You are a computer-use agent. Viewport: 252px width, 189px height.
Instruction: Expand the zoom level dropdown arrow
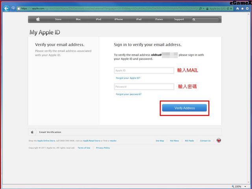[x=245, y=187]
